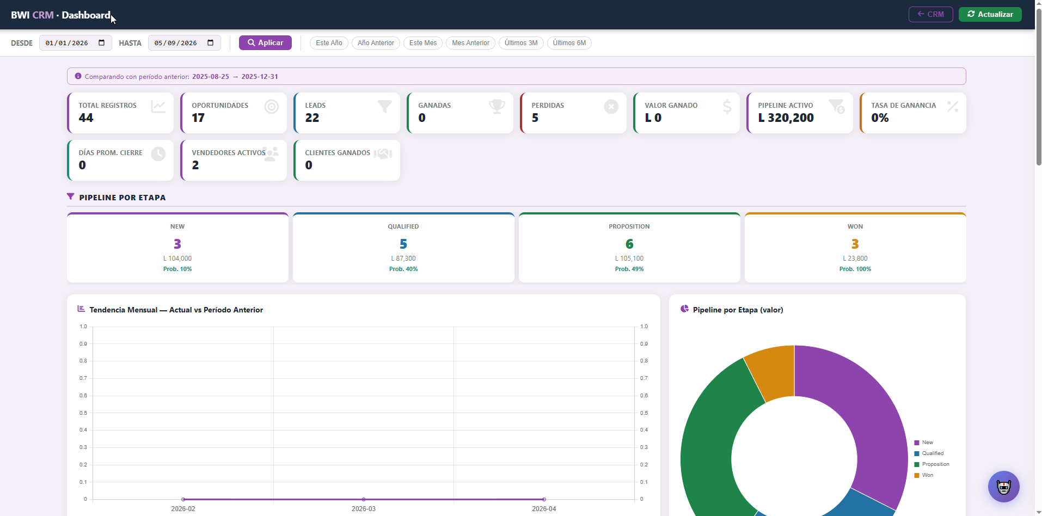Click the trophy icon on Ganadas card
1042x516 pixels.
click(497, 107)
